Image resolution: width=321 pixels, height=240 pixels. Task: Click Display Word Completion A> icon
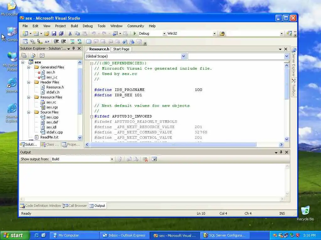[x=47, y=42]
